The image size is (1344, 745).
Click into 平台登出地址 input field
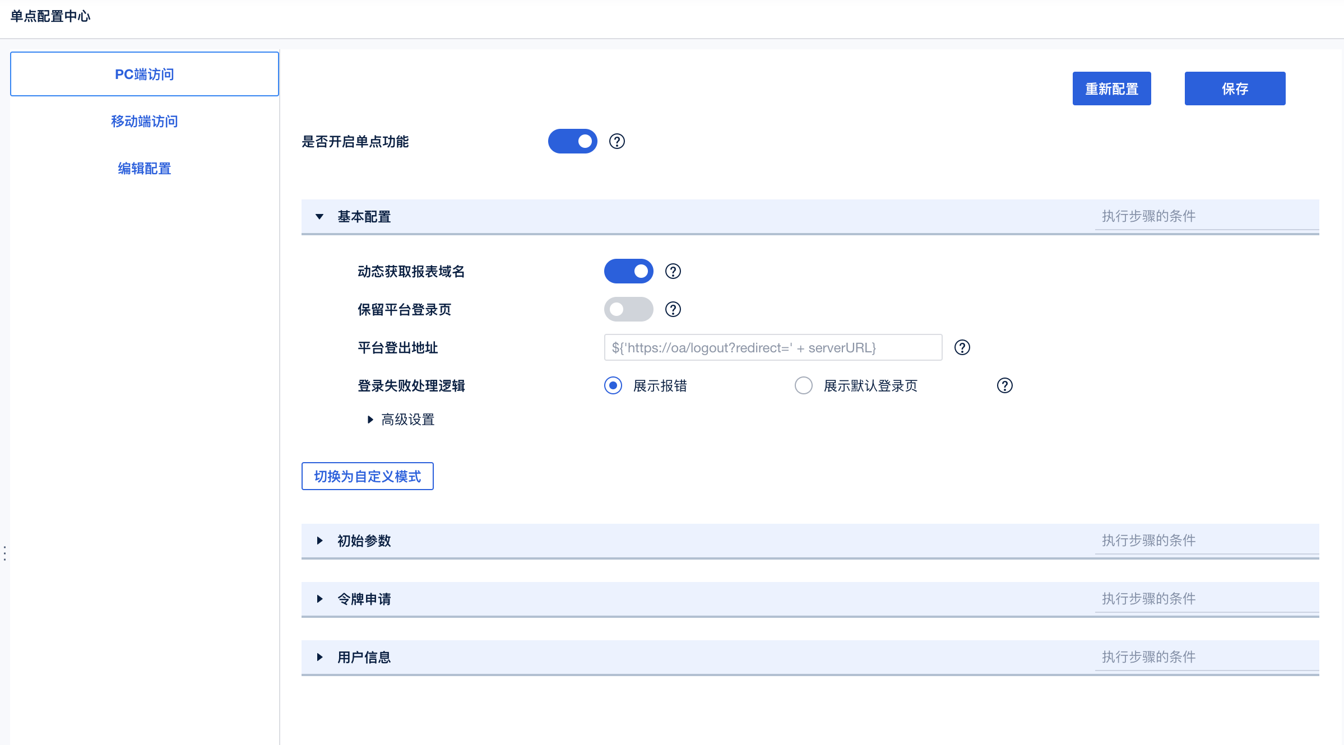pos(772,347)
